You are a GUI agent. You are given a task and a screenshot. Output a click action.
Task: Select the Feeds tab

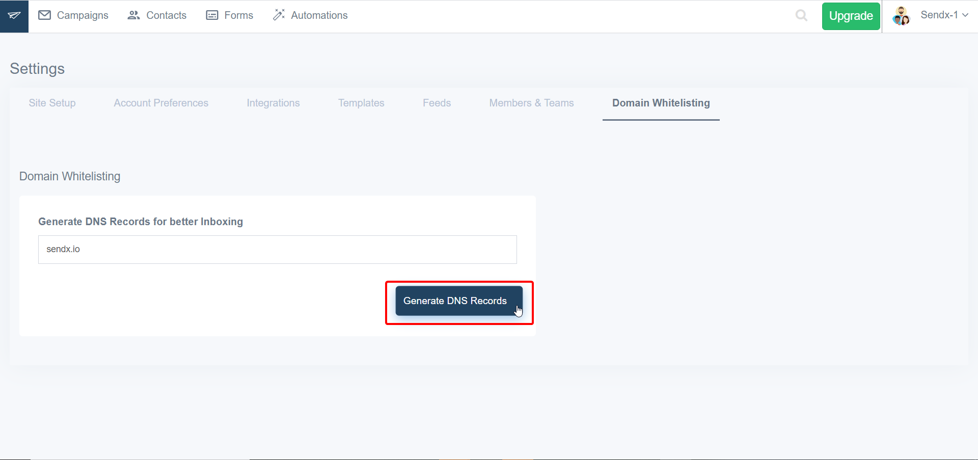(x=437, y=103)
